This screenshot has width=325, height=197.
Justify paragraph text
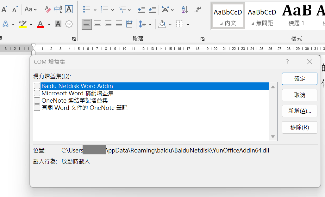pyautogui.click(x=119, y=24)
